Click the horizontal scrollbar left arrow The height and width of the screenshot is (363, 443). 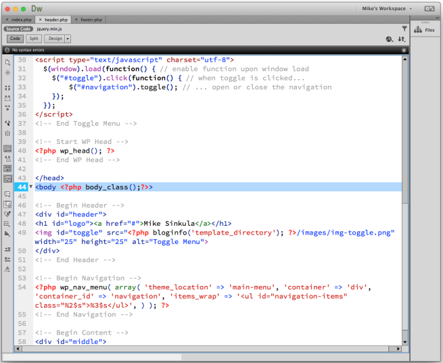(18, 349)
